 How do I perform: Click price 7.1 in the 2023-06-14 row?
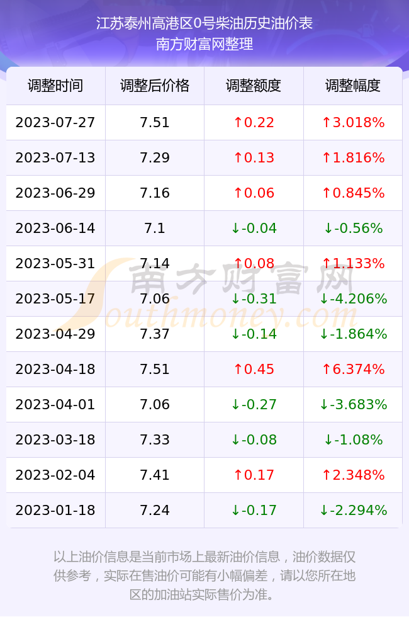[155, 228]
